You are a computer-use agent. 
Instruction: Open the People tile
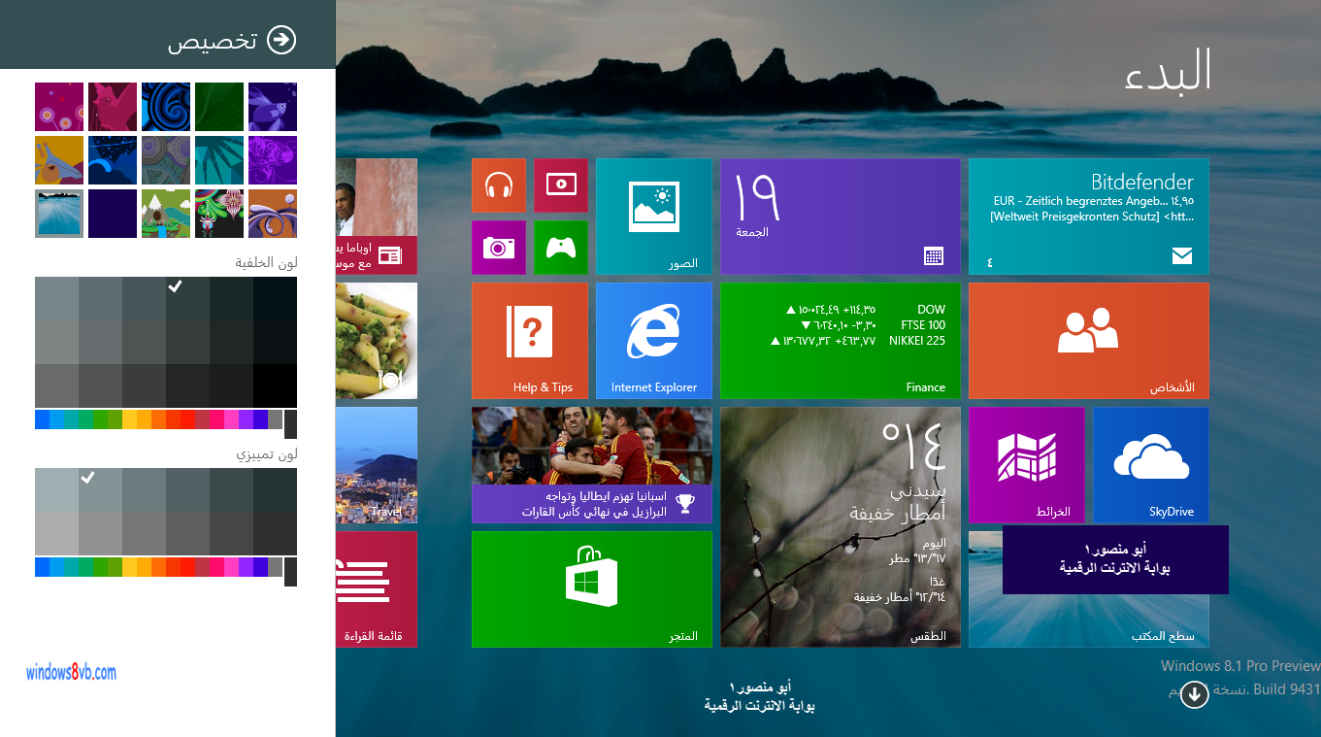1088,341
